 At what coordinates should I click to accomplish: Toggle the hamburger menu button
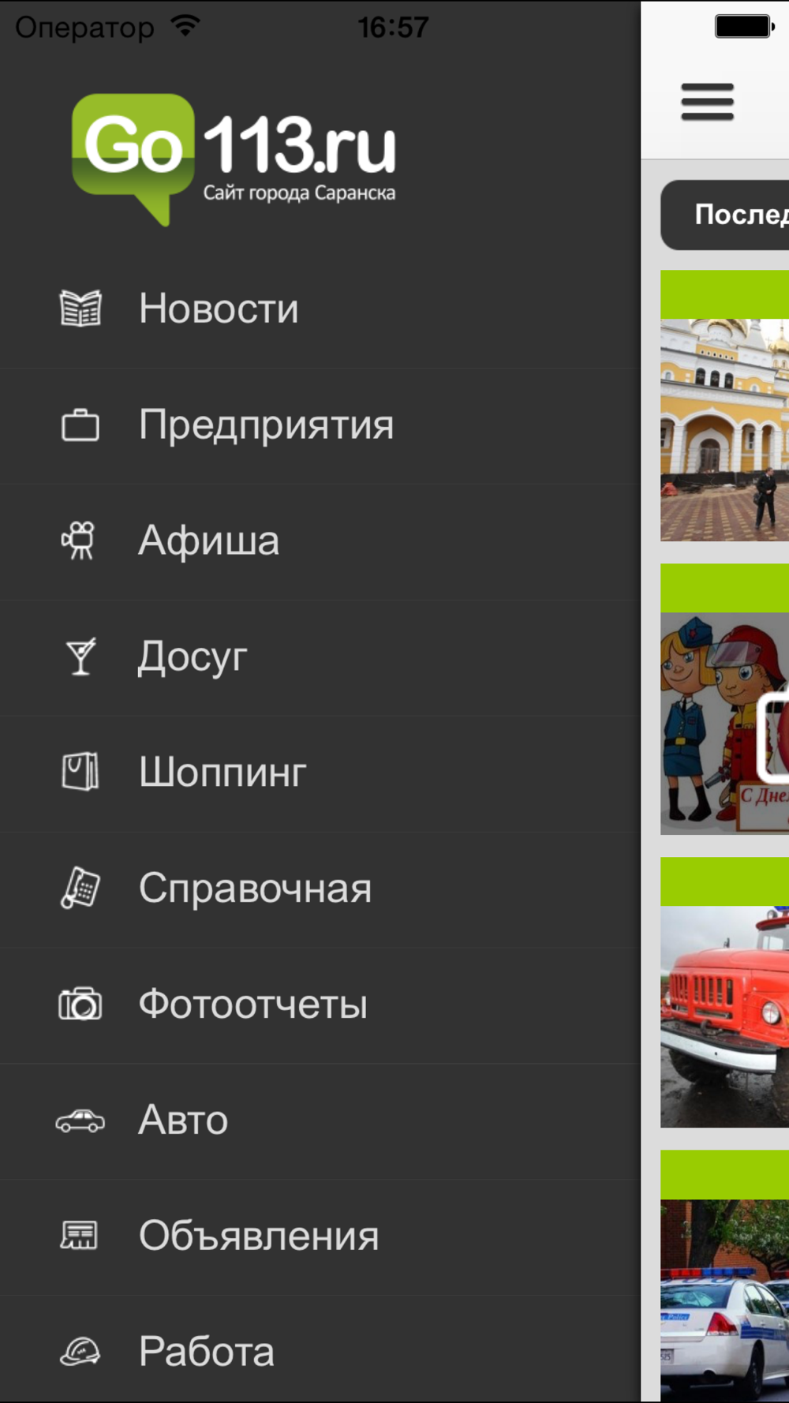point(708,102)
